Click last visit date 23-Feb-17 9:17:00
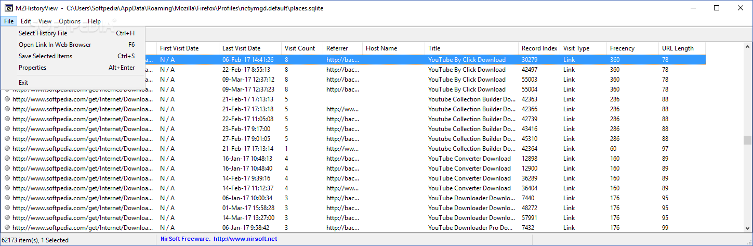 coord(246,129)
